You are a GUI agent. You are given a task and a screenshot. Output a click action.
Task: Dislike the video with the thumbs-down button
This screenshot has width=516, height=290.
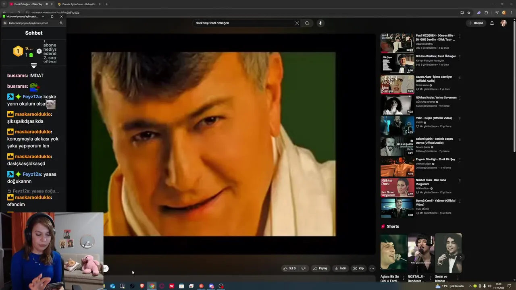coord(303,268)
